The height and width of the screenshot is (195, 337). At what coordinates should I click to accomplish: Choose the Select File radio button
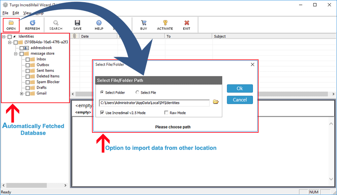coord(138,93)
